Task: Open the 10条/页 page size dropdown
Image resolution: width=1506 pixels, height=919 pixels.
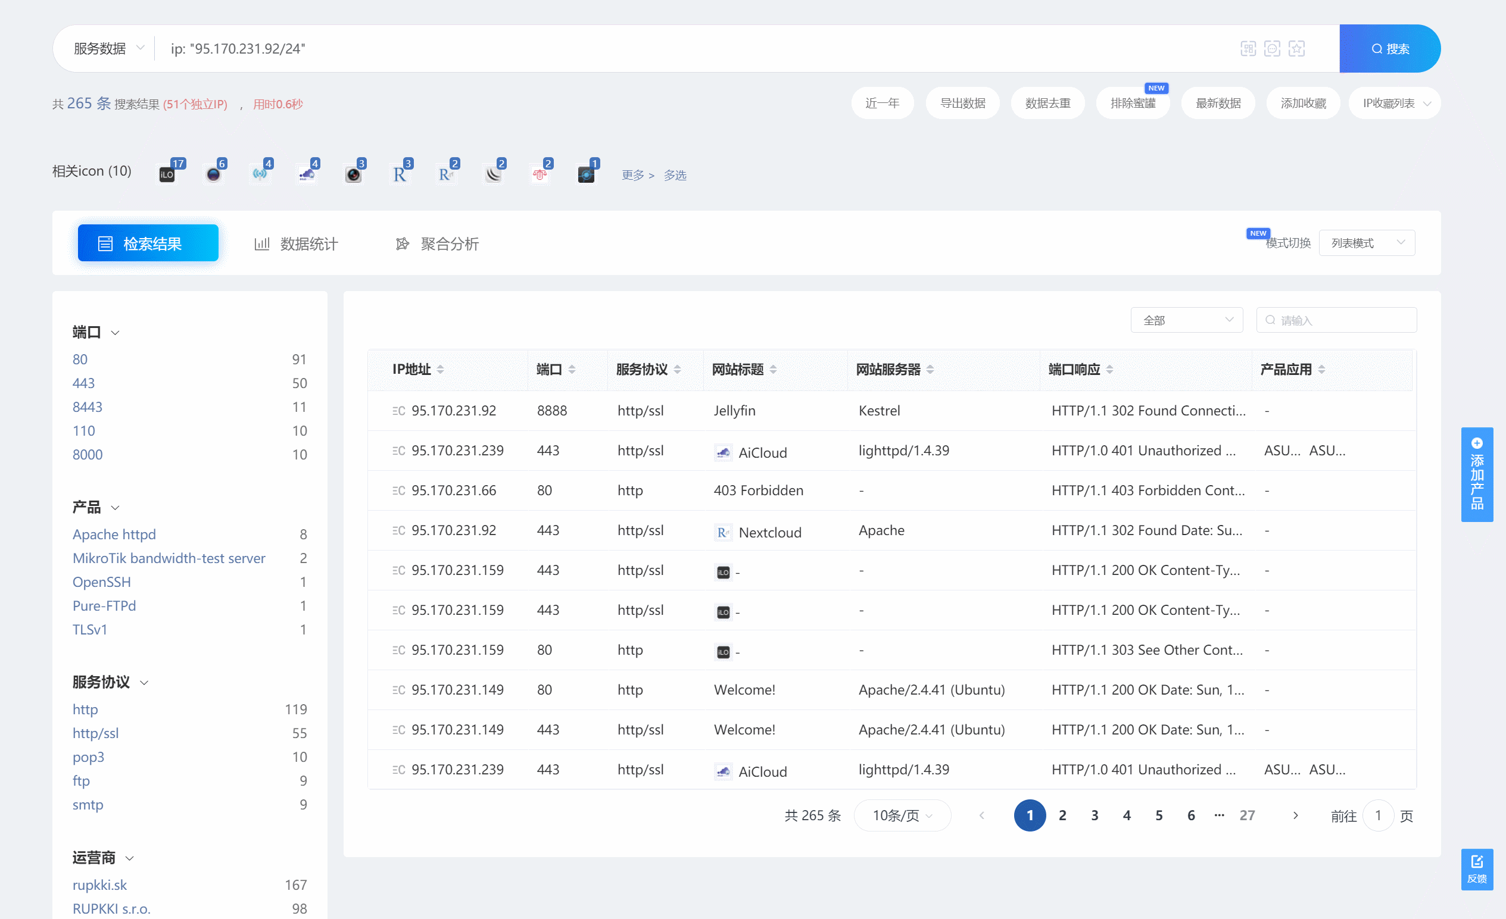Action: pyautogui.click(x=902, y=815)
